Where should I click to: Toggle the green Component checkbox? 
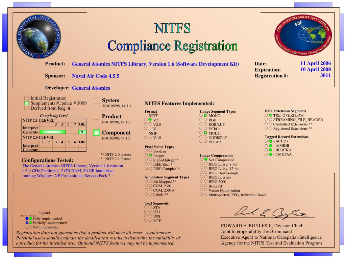tap(96, 132)
